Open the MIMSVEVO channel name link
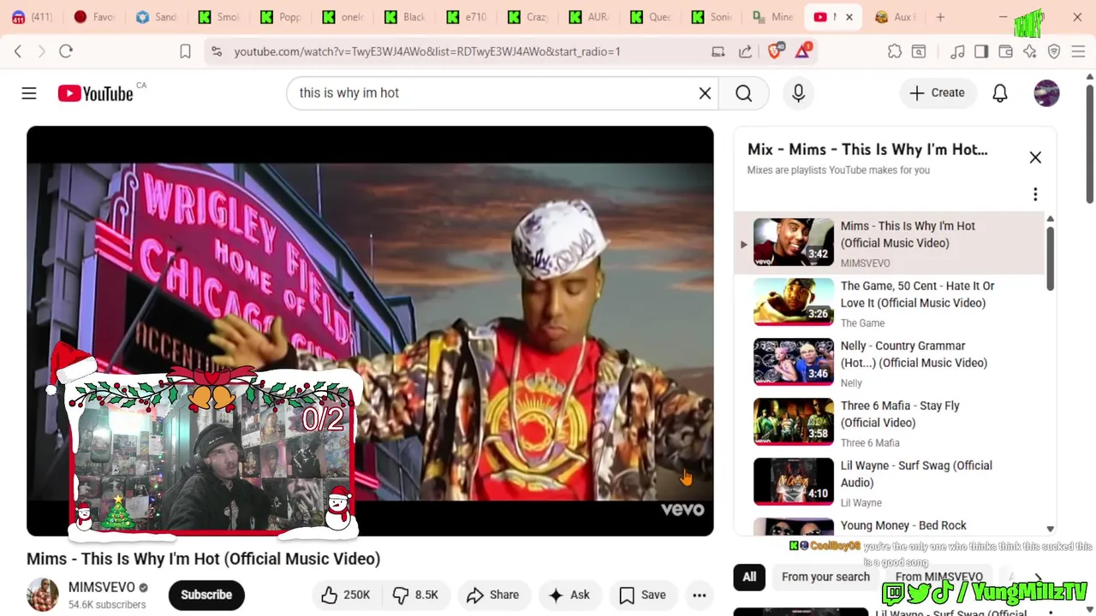The height and width of the screenshot is (616, 1096). 102,587
